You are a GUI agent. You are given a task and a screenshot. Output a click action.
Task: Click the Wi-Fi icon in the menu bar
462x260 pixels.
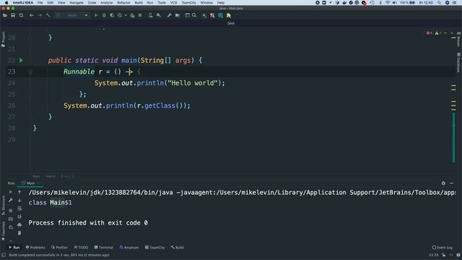388,3
